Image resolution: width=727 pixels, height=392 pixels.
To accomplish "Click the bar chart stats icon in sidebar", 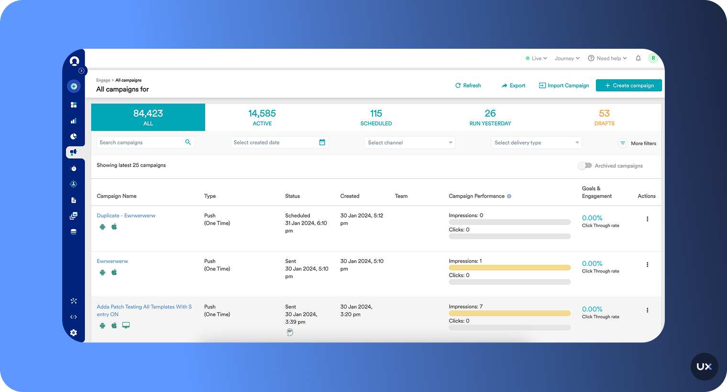I will tap(74, 120).
